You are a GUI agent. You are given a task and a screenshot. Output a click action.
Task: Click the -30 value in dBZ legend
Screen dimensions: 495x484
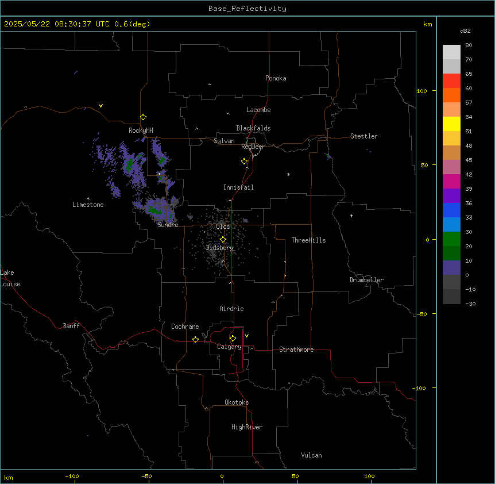pyautogui.click(x=470, y=304)
